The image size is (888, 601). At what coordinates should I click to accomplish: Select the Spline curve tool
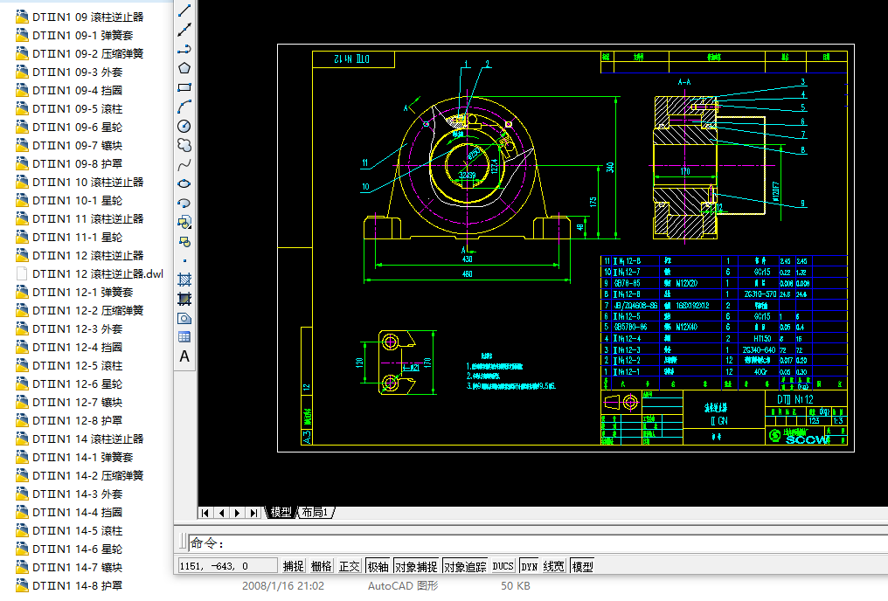(x=184, y=165)
